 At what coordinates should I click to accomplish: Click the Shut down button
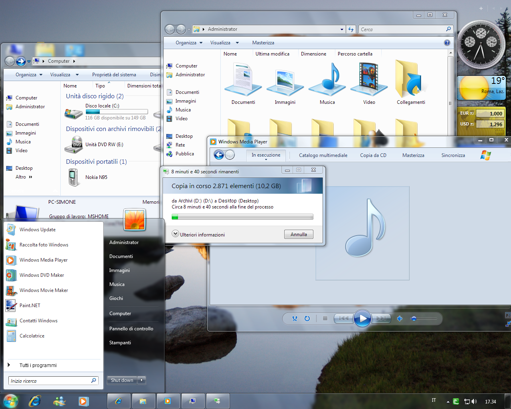(122, 380)
